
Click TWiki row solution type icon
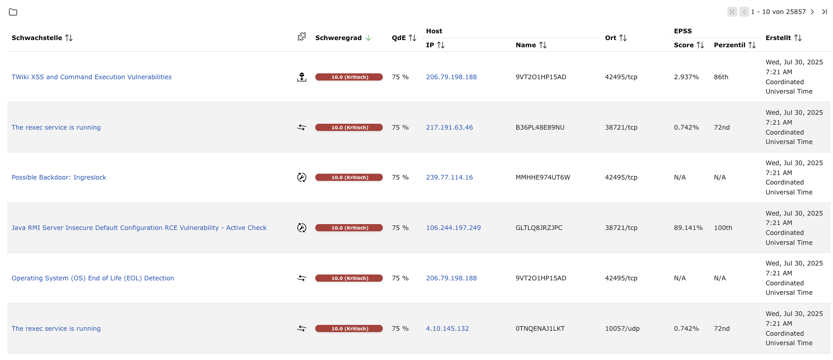[x=302, y=77]
